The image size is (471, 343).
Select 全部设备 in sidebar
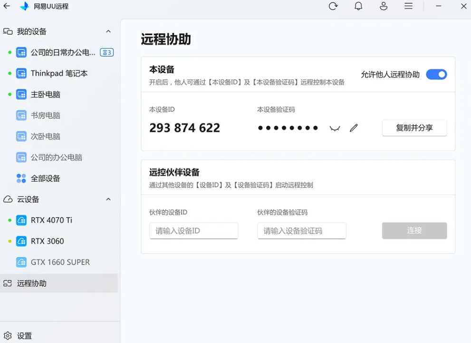(x=45, y=178)
